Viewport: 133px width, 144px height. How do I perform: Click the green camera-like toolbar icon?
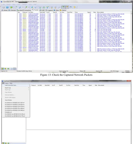[44, 7]
